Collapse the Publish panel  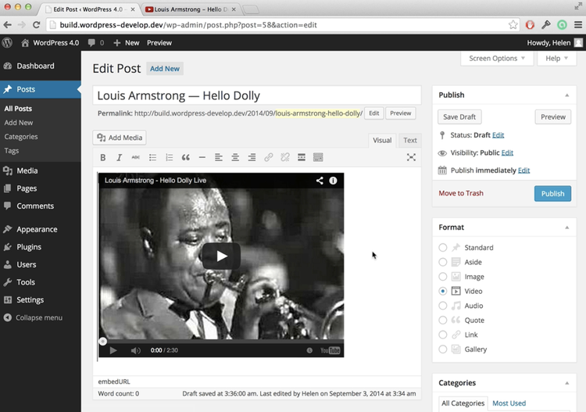point(567,95)
